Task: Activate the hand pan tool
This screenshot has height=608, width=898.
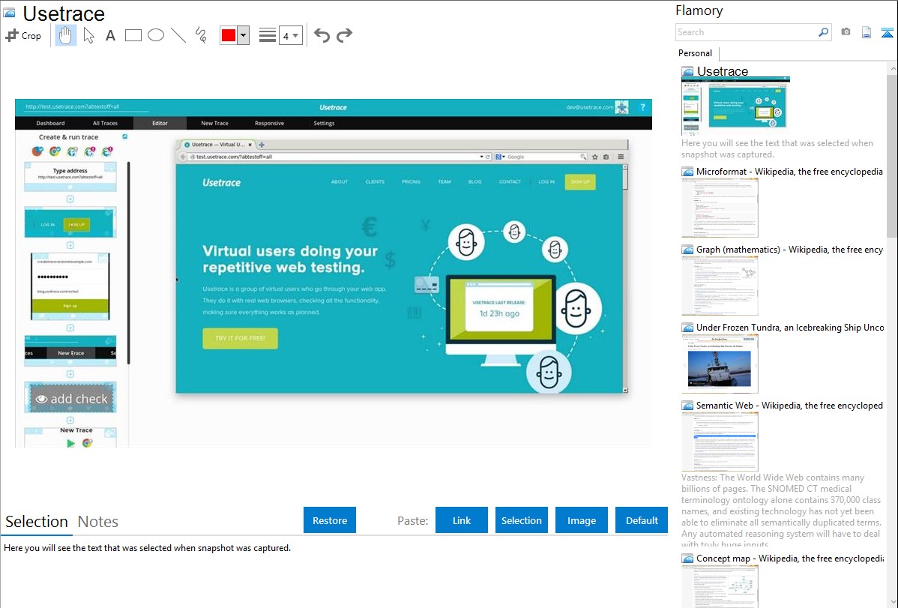Action: [x=65, y=35]
